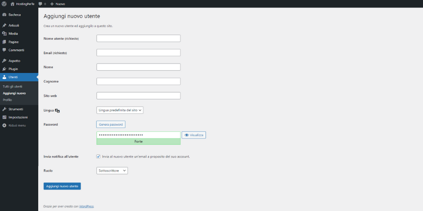Click the Bacheca dashboard icon
Image resolution: width=423 pixels, height=211 pixels.
click(x=4, y=15)
